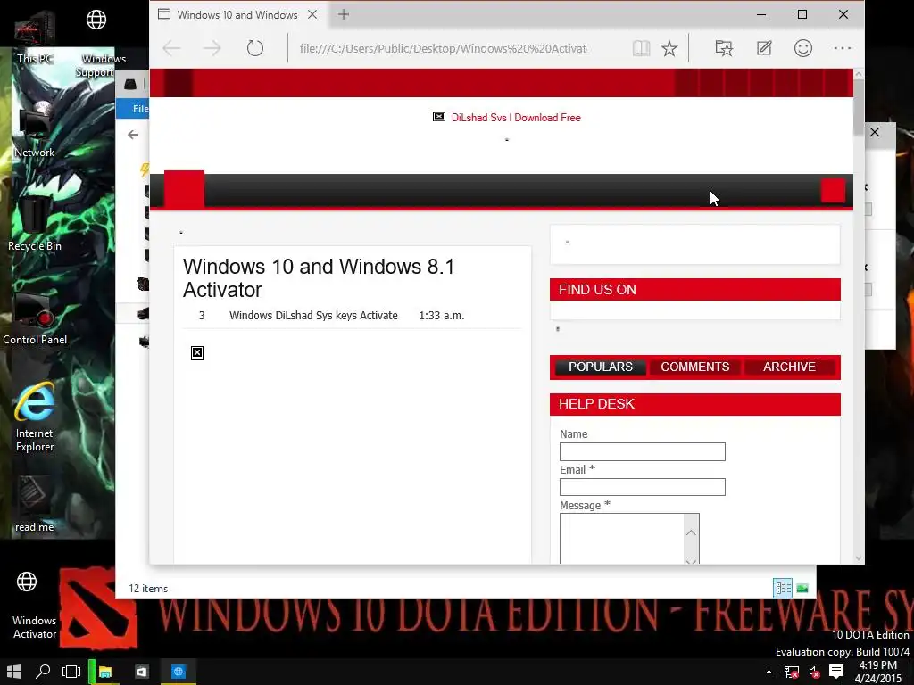
Task: Open Network desktop icon
Action: click(x=35, y=130)
